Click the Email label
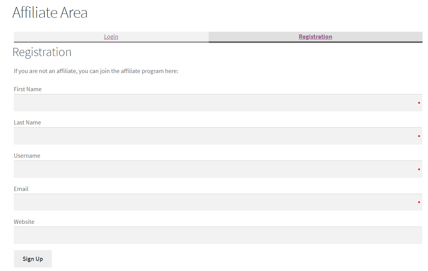The width and height of the screenshot is (428, 271). 21,189
